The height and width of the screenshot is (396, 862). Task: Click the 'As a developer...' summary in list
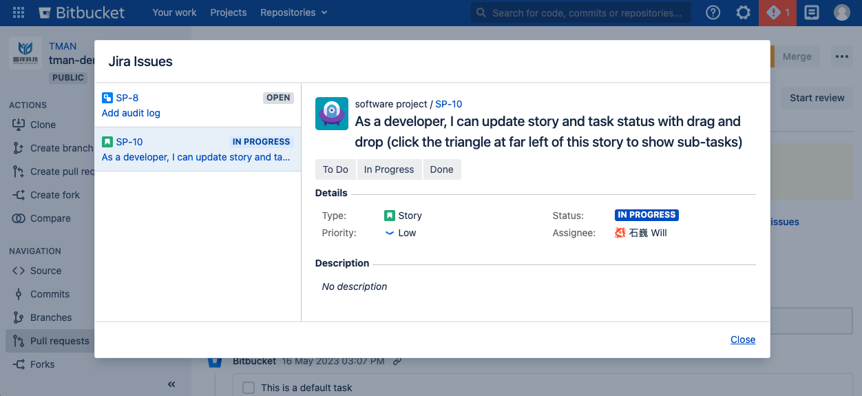coord(196,157)
